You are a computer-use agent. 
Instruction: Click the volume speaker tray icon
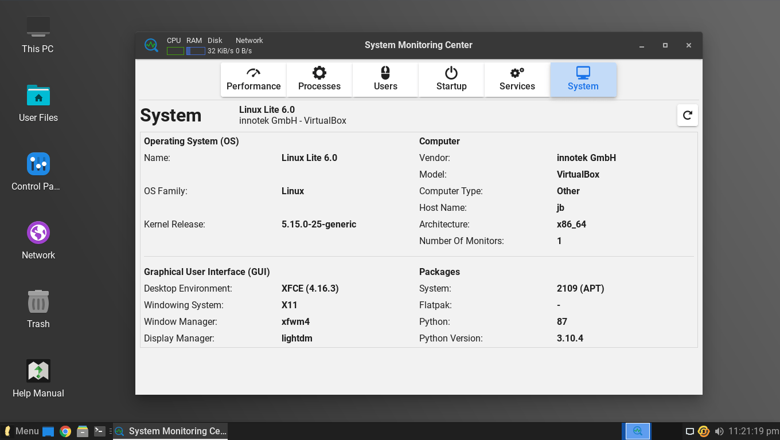pos(719,431)
